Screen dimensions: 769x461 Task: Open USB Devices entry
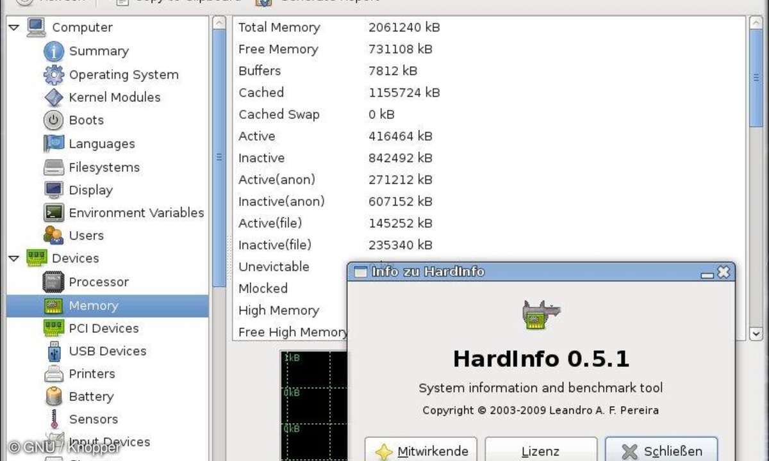point(108,351)
